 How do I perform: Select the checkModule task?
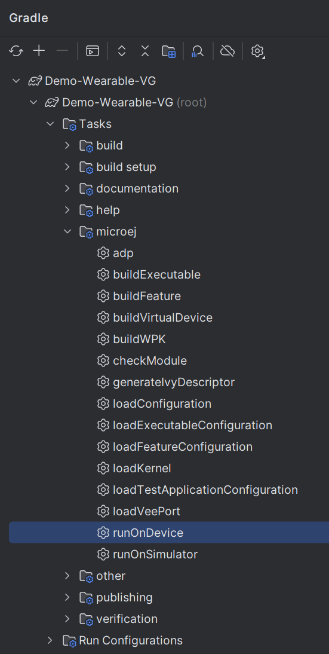click(x=150, y=361)
